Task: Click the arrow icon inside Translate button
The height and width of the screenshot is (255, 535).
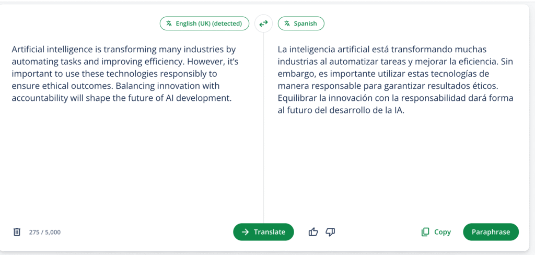Action: (x=245, y=232)
